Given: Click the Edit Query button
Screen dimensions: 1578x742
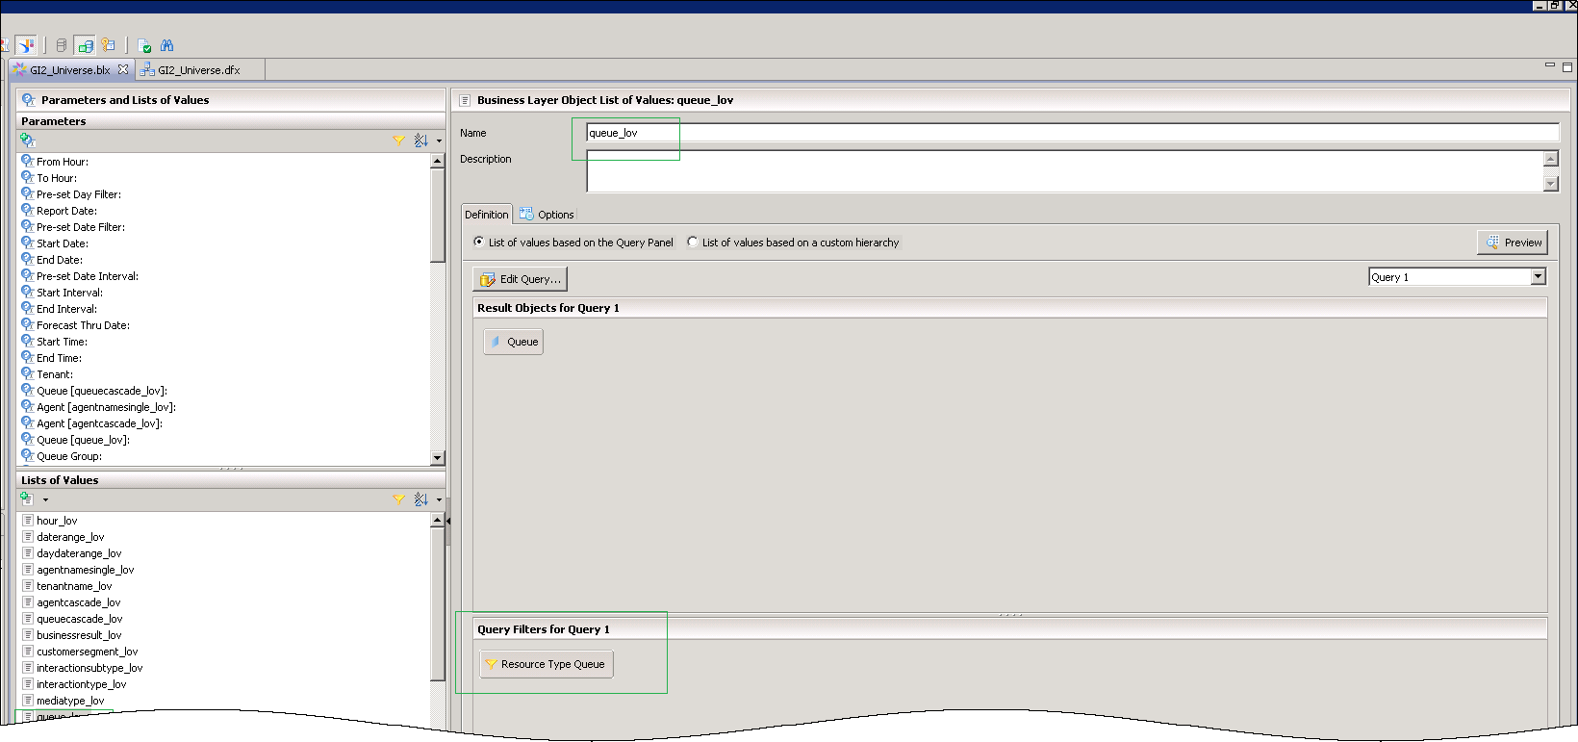Looking at the screenshot, I should 520,279.
